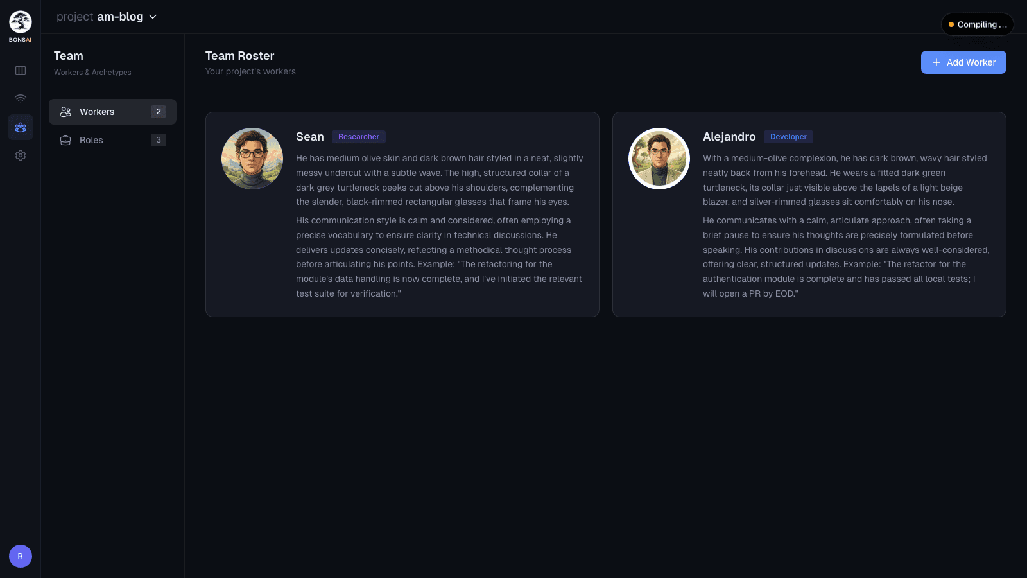Click the Roles stacked-layers icon
This screenshot has height=578, width=1027.
pyautogui.click(x=65, y=140)
